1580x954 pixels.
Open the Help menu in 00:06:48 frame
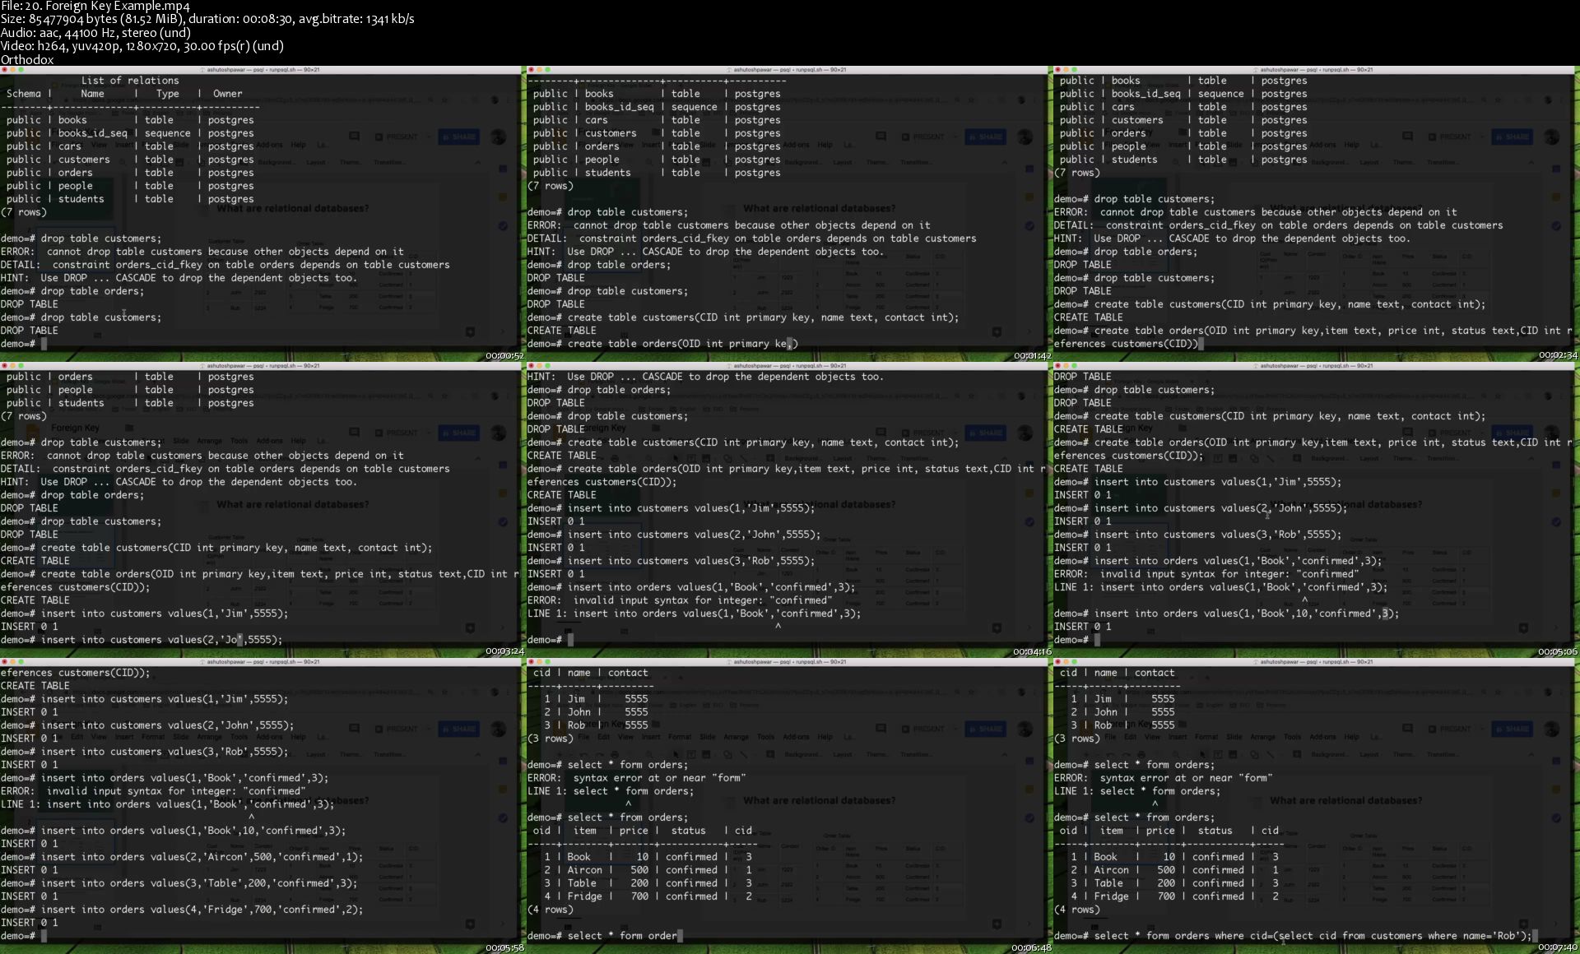click(x=825, y=737)
